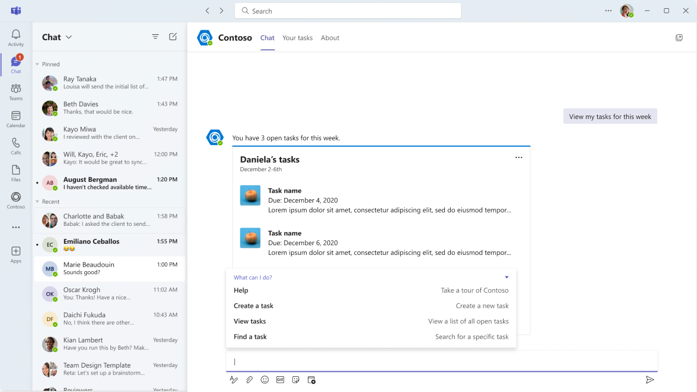Open Calendar in the app bar
The width and height of the screenshot is (697, 392).
pos(16,119)
